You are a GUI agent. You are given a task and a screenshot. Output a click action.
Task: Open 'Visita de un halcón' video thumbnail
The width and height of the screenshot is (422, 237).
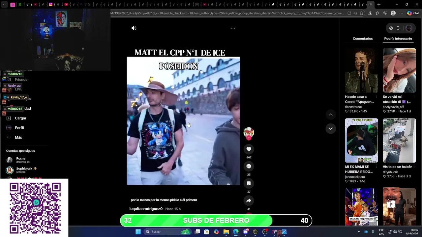pos(399,141)
